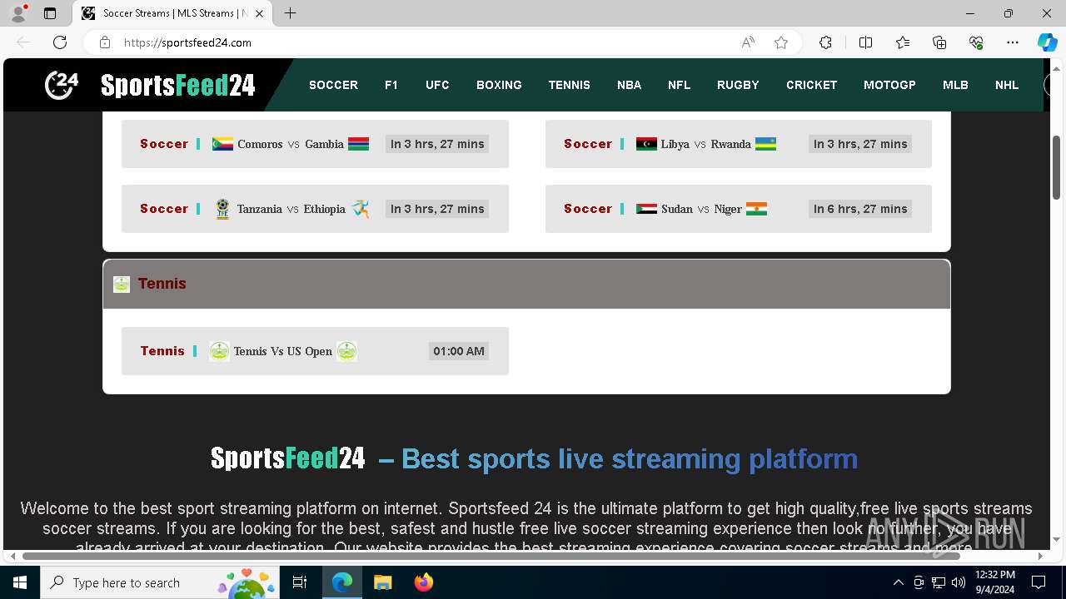Viewport: 1066px width, 599px height.
Task: Click the horizontal page scrollbar thumb
Action: pyautogui.click(x=491, y=556)
